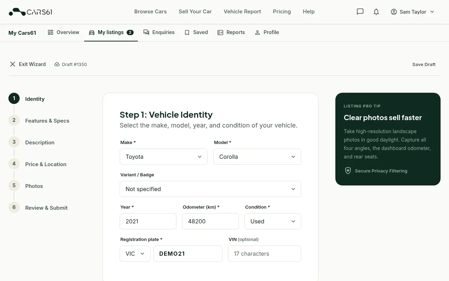
Task: Go to step 2 circle
Action: point(14,120)
